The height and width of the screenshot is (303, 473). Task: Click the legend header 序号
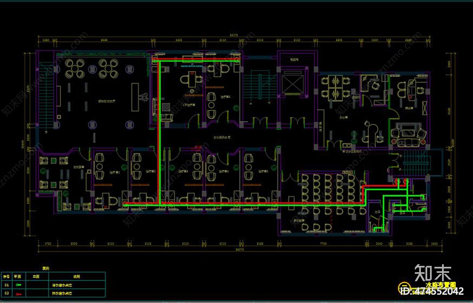[x=6, y=276]
